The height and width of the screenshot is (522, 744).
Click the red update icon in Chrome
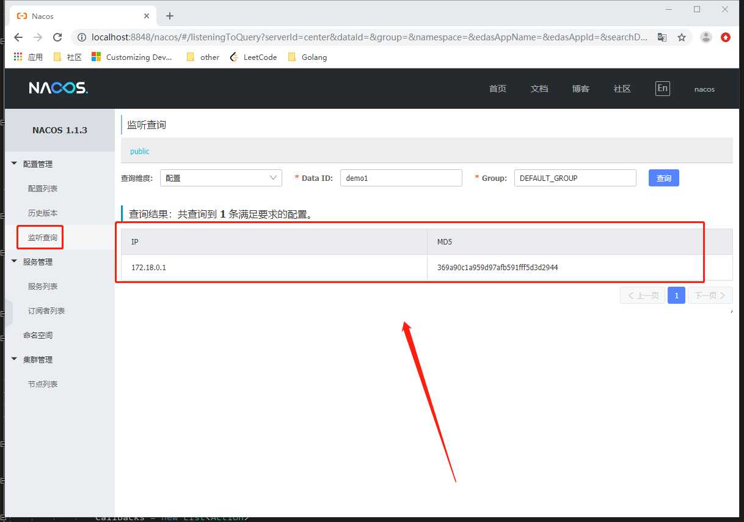726,37
